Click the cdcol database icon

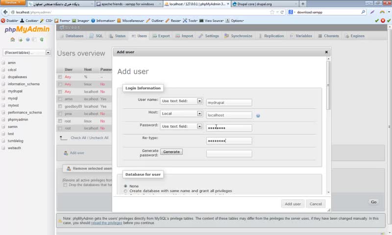point(3,70)
